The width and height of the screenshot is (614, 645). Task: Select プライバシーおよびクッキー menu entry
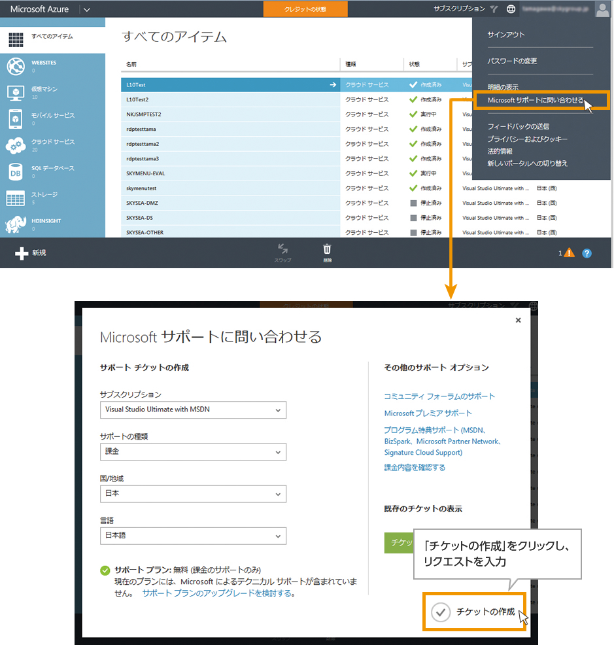527,139
